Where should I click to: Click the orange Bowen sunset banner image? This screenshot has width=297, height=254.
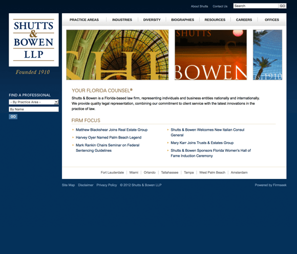[210, 55]
